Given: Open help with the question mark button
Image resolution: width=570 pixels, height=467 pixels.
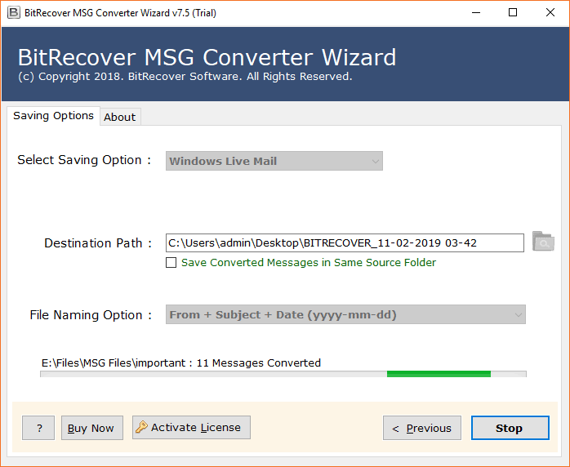Looking at the screenshot, I should pyautogui.click(x=38, y=428).
